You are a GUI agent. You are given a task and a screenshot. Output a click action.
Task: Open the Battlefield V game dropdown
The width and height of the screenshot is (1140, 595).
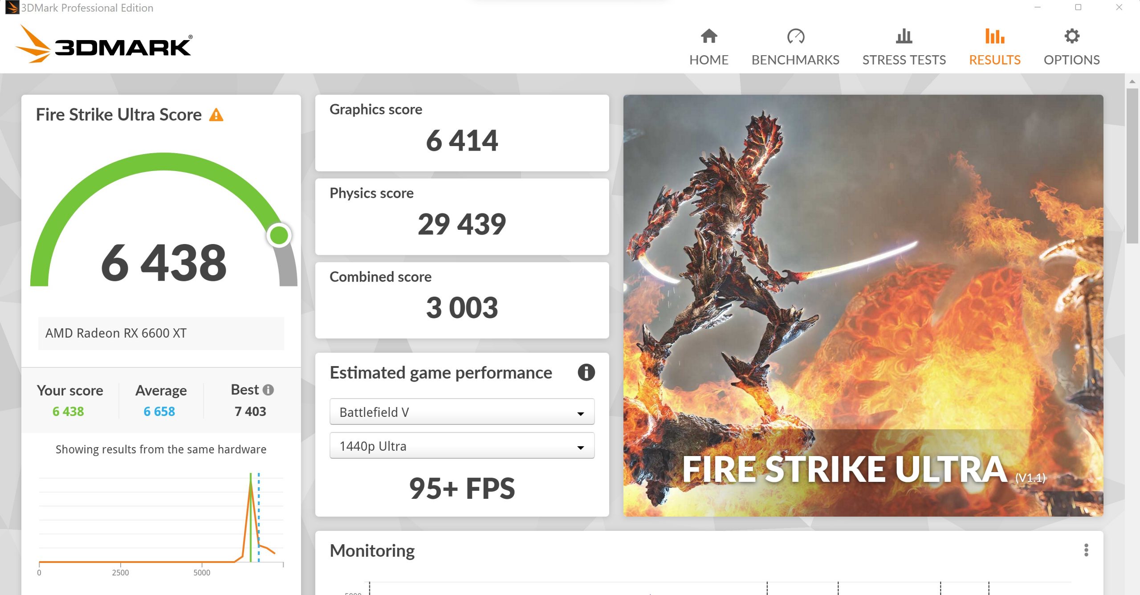462,412
